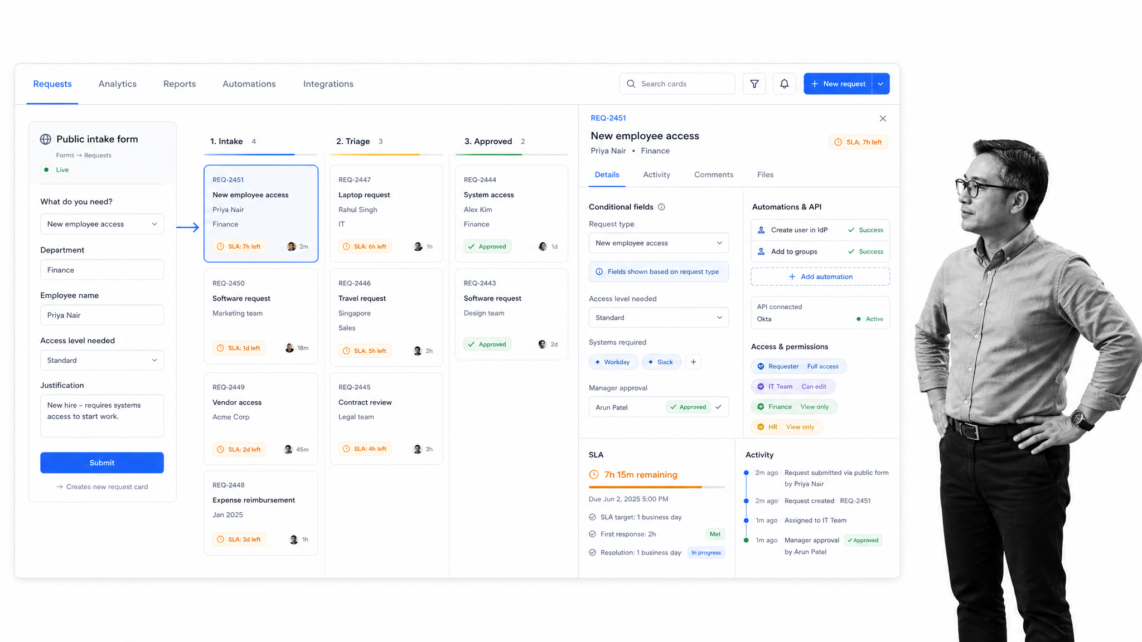Click assignee avatar on REQ-2451 card

[291, 246]
